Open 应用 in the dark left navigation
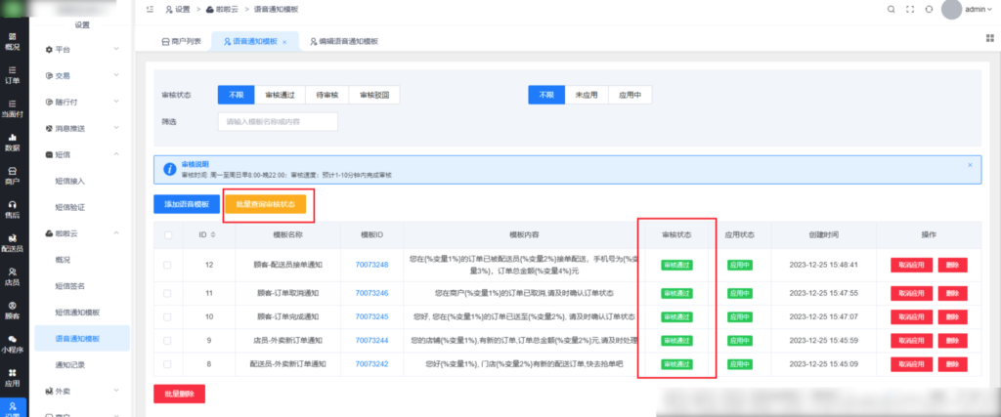1001x417 pixels. click(13, 378)
